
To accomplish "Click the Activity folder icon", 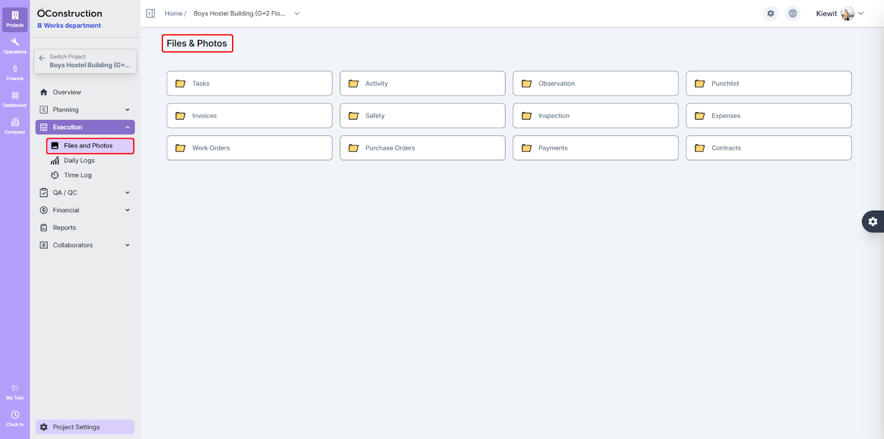I will tap(354, 83).
